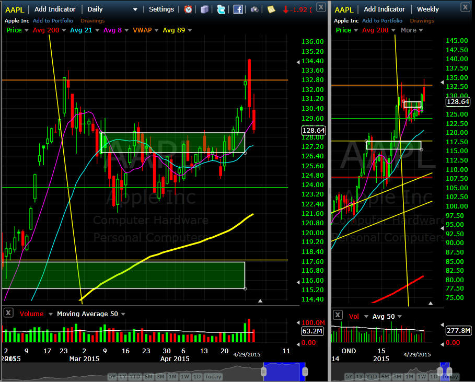Click the -1.92 price change indicator
This screenshot has height=382, width=475.
point(297,10)
